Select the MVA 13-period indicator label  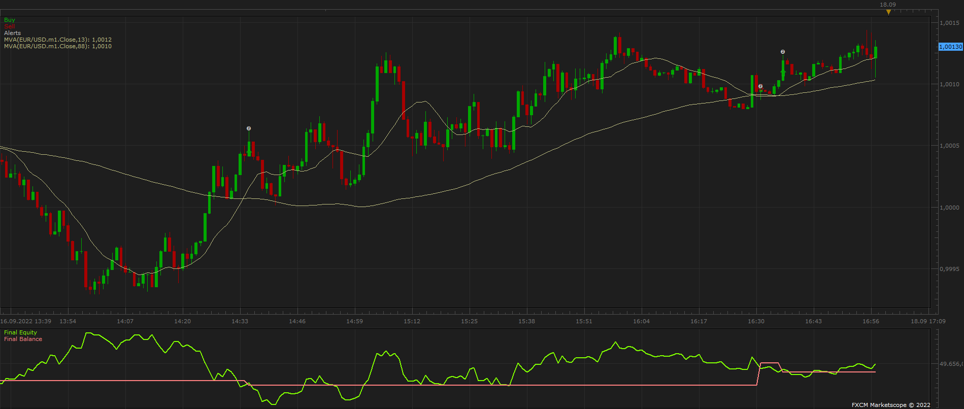(58, 40)
